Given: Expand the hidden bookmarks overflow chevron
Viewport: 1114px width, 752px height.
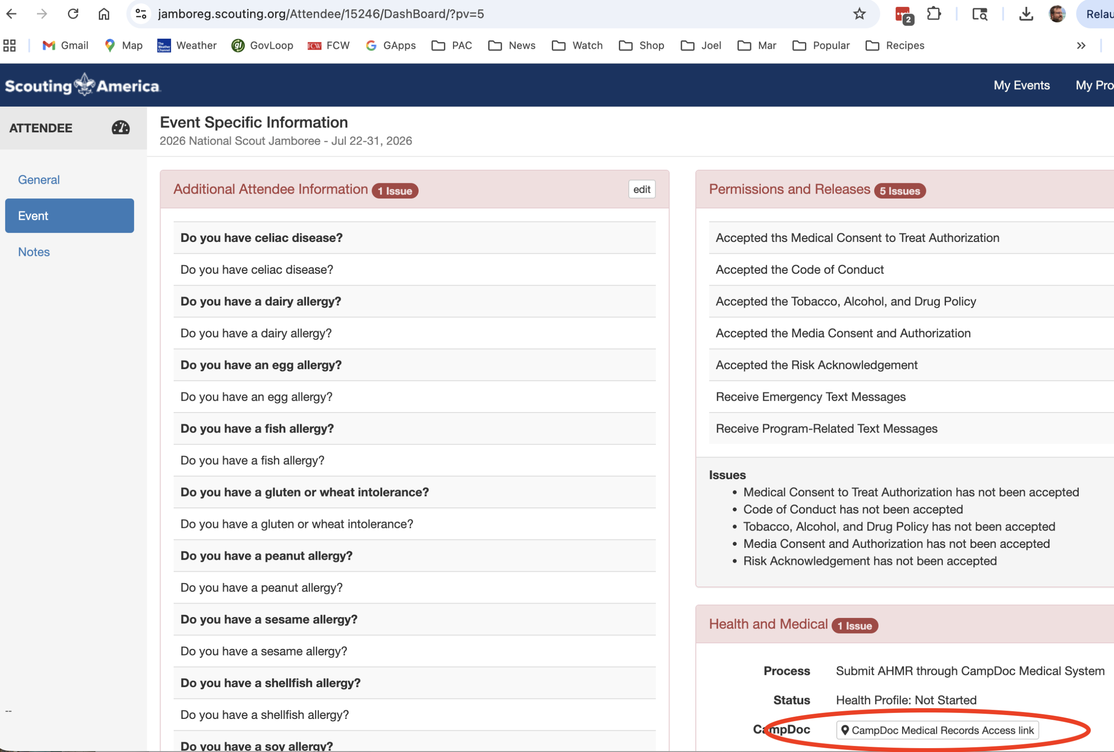Looking at the screenshot, I should tap(1080, 46).
